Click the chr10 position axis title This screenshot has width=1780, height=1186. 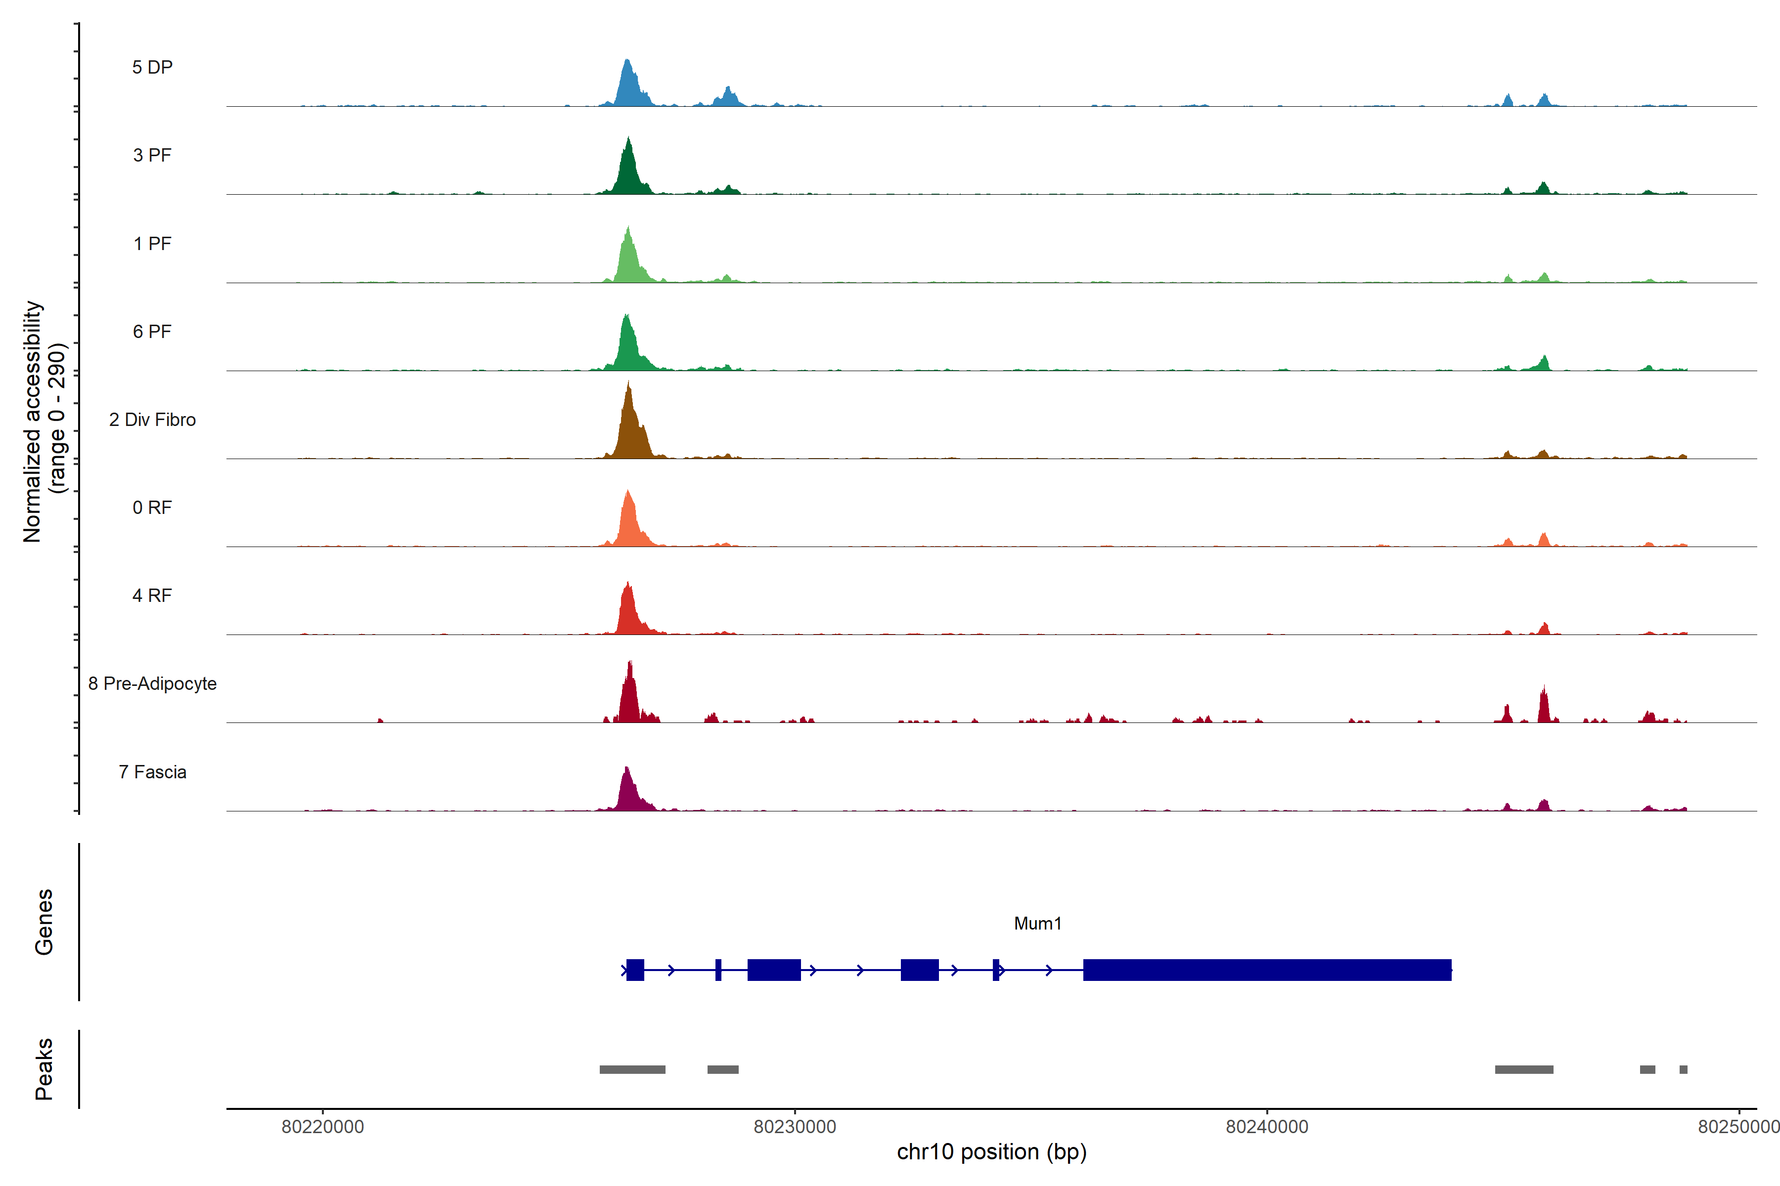[991, 1152]
